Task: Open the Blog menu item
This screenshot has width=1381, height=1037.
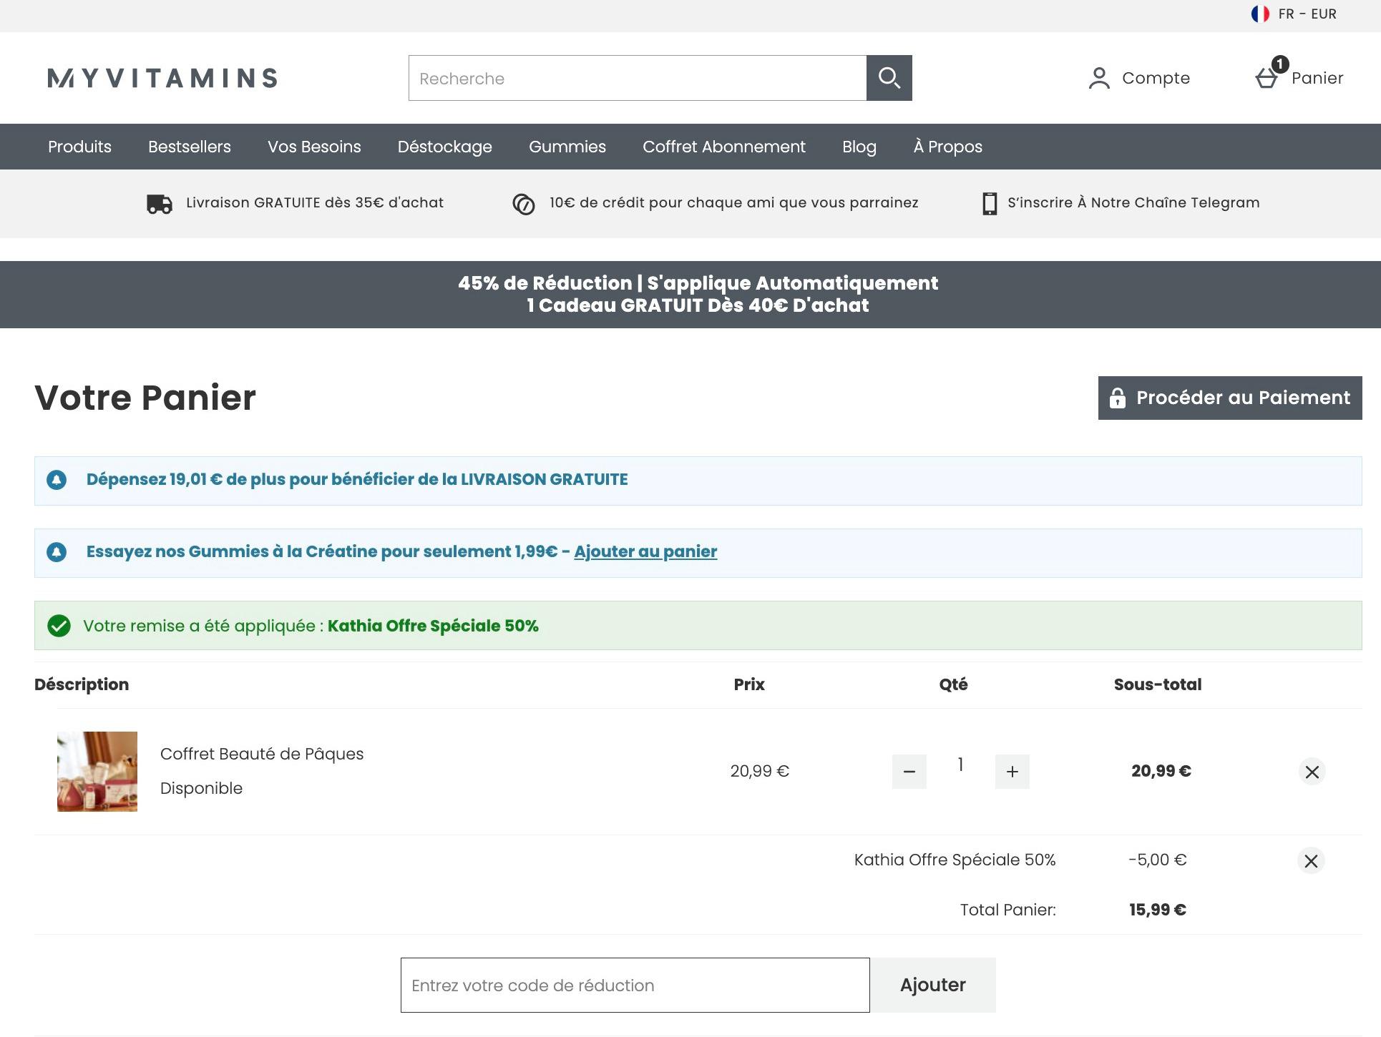Action: point(859,147)
